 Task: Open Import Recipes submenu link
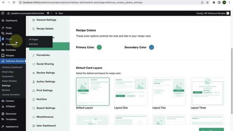[9, 81]
